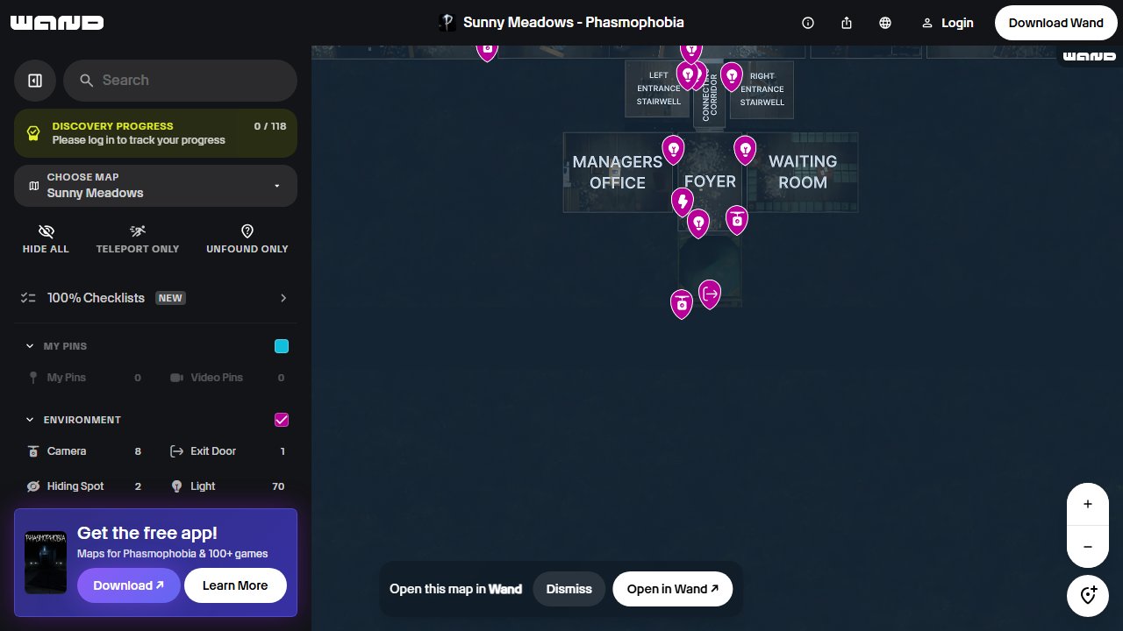This screenshot has height=631, width=1123.
Task: Open 100% Checklists section
Action: click(x=155, y=298)
